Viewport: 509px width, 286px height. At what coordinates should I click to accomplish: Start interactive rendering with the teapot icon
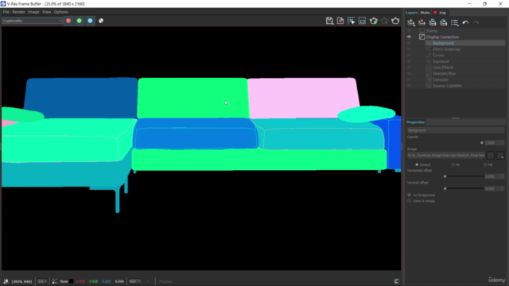[374, 21]
